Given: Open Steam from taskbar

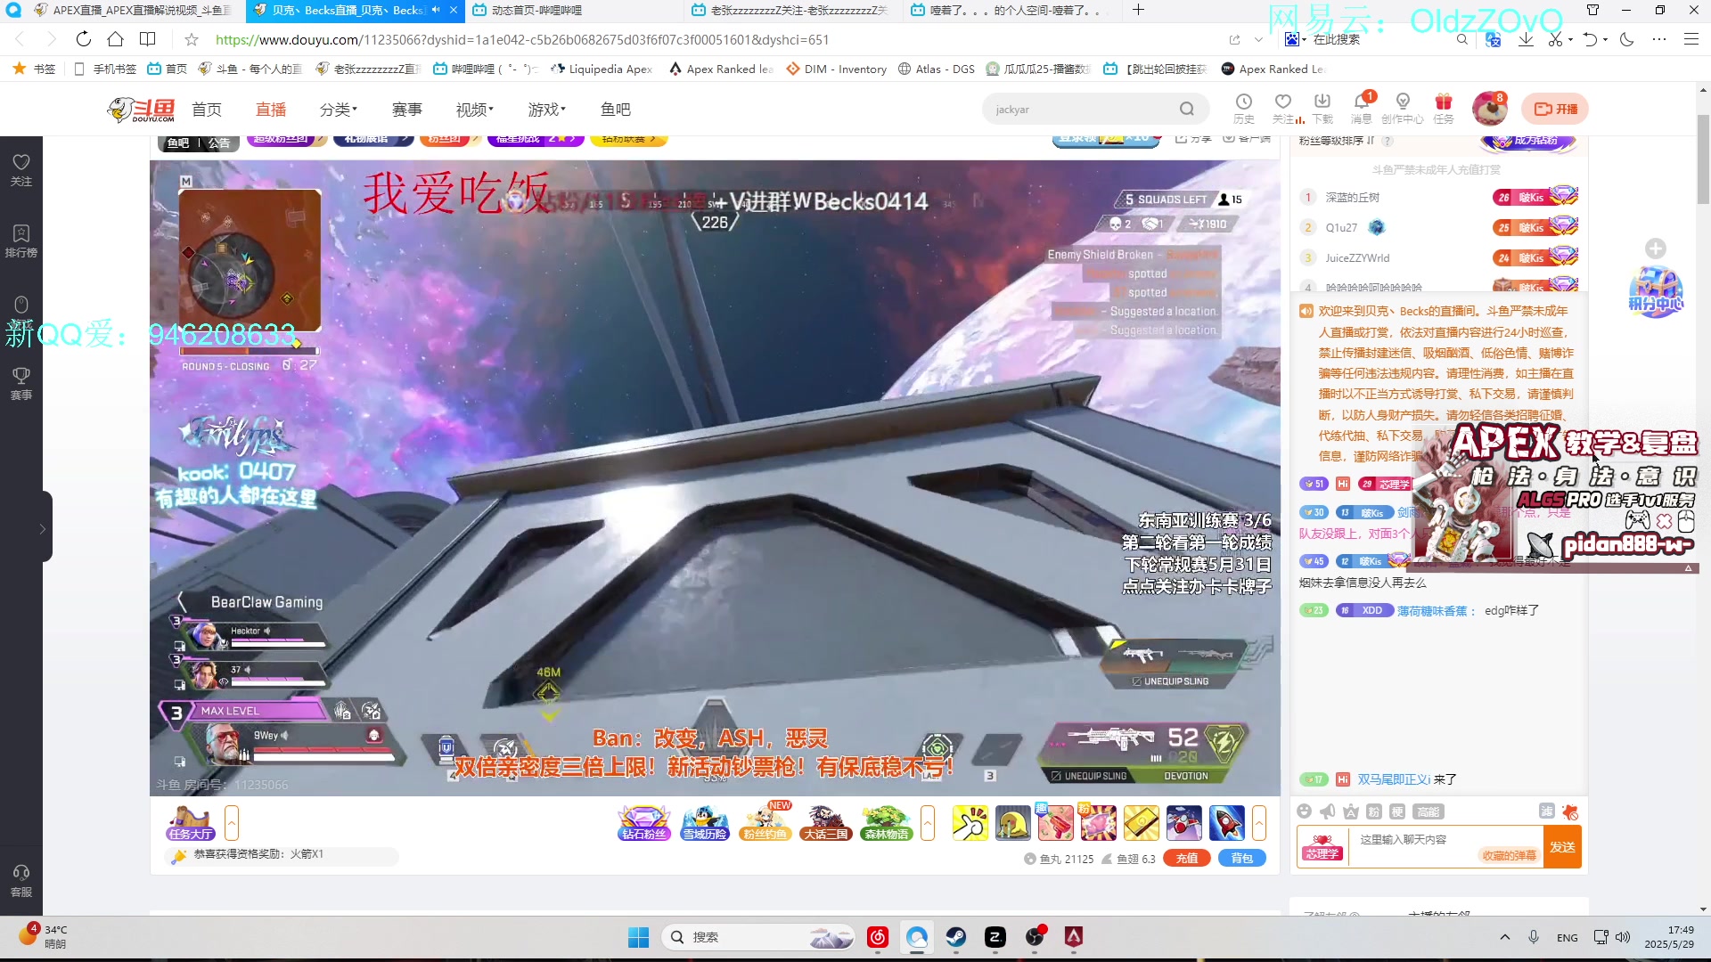Looking at the screenshot, I should point(956,937).
